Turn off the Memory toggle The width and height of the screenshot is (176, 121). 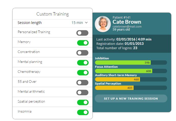pos(82,43)
